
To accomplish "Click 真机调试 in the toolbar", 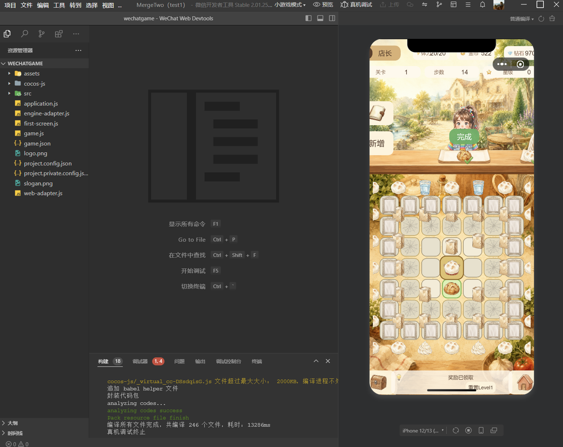I will pyautogui.click(x=356, y=5).
